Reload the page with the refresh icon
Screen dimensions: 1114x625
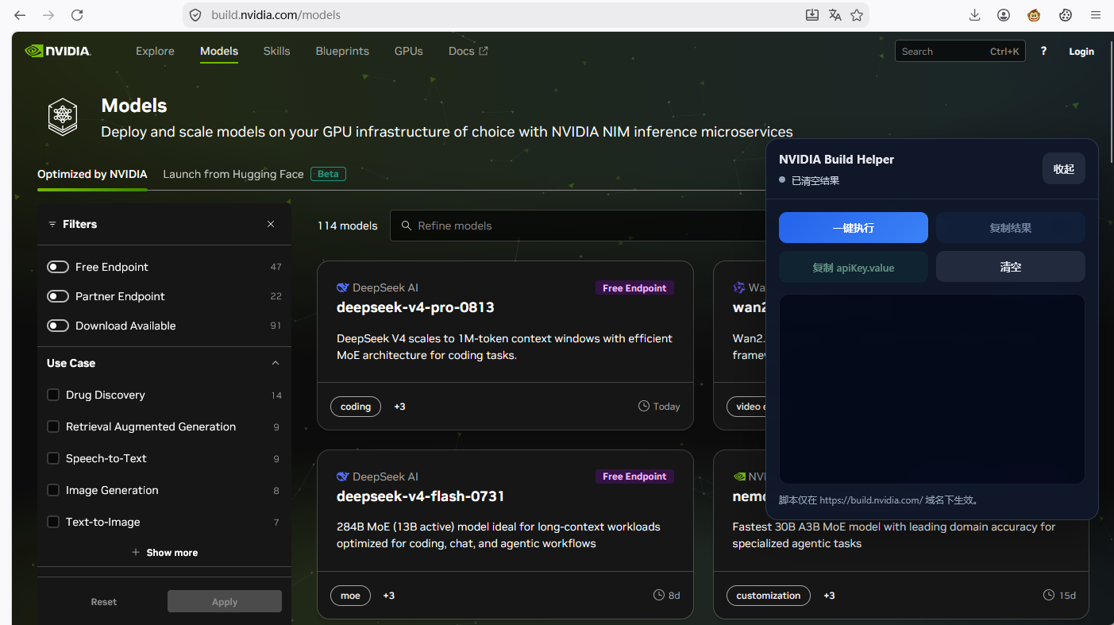point(77,15)
